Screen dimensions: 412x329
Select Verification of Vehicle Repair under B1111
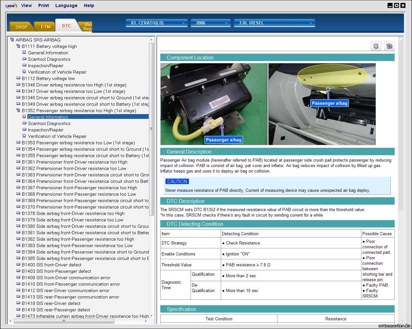(x=57, y=72)
